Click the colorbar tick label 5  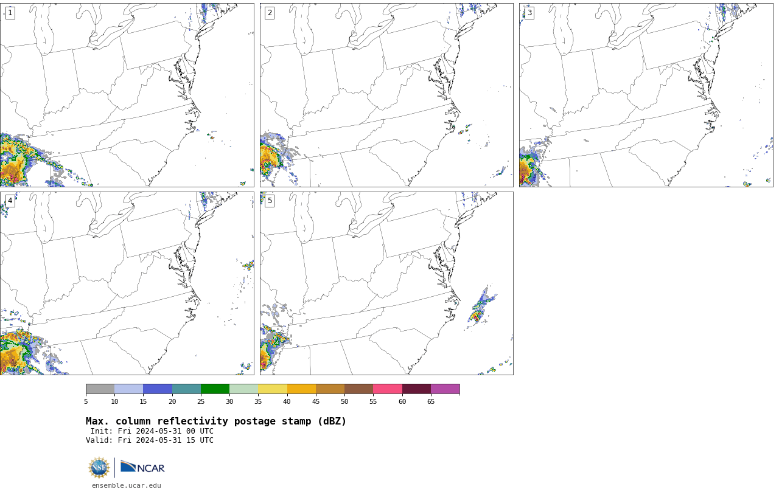pyautogui.click(x=86, y=401)
